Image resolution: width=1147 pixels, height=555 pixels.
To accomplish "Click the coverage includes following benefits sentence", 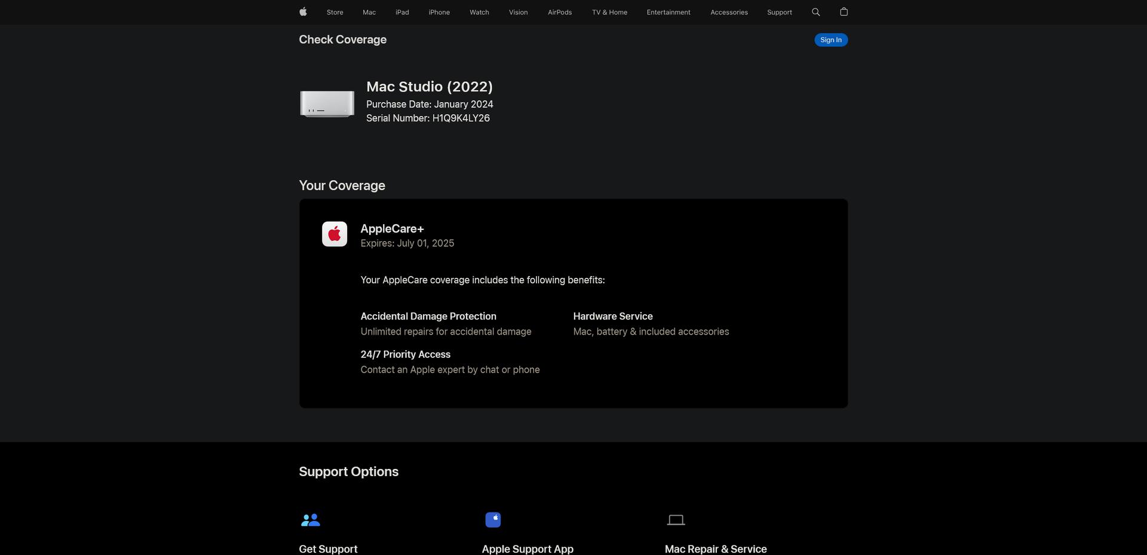I will (483, 280).
